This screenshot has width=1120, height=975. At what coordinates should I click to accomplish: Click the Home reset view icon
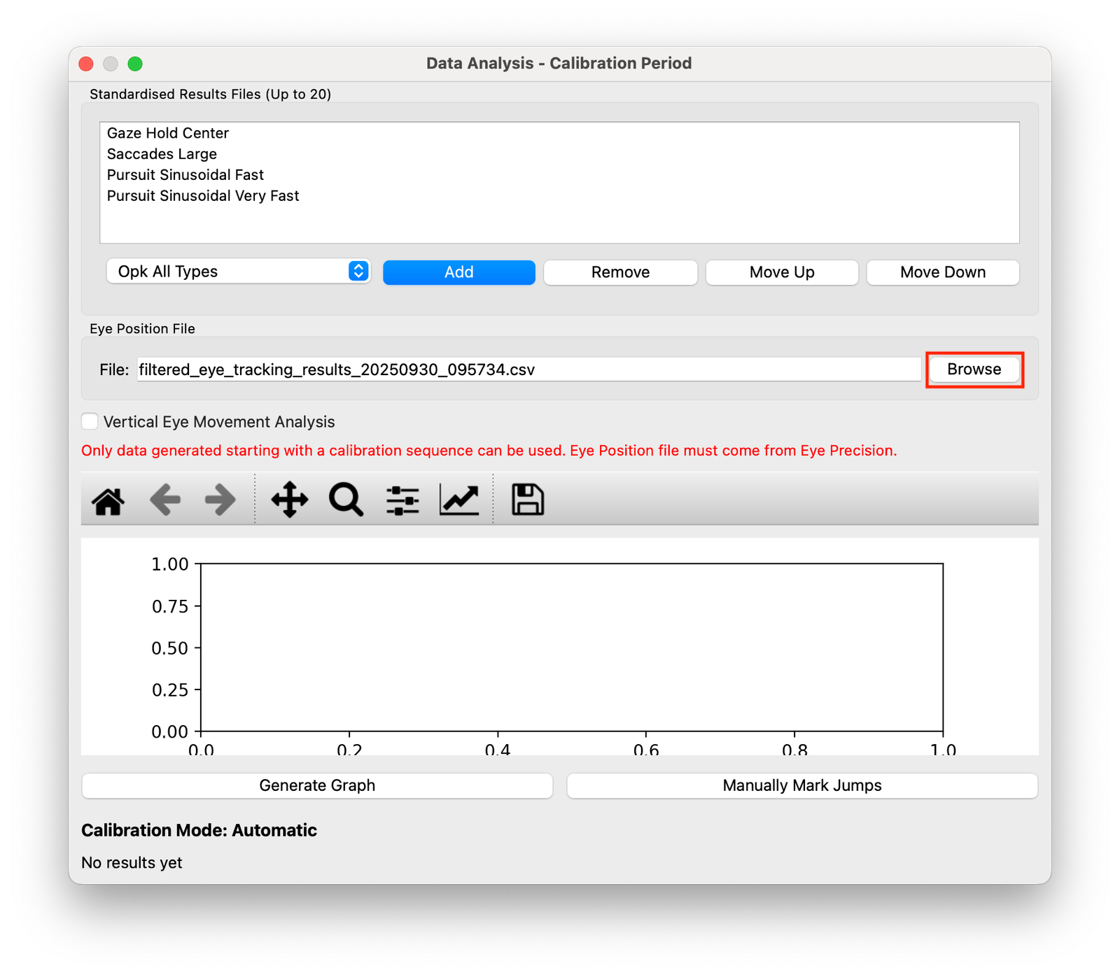coord(108,500)
